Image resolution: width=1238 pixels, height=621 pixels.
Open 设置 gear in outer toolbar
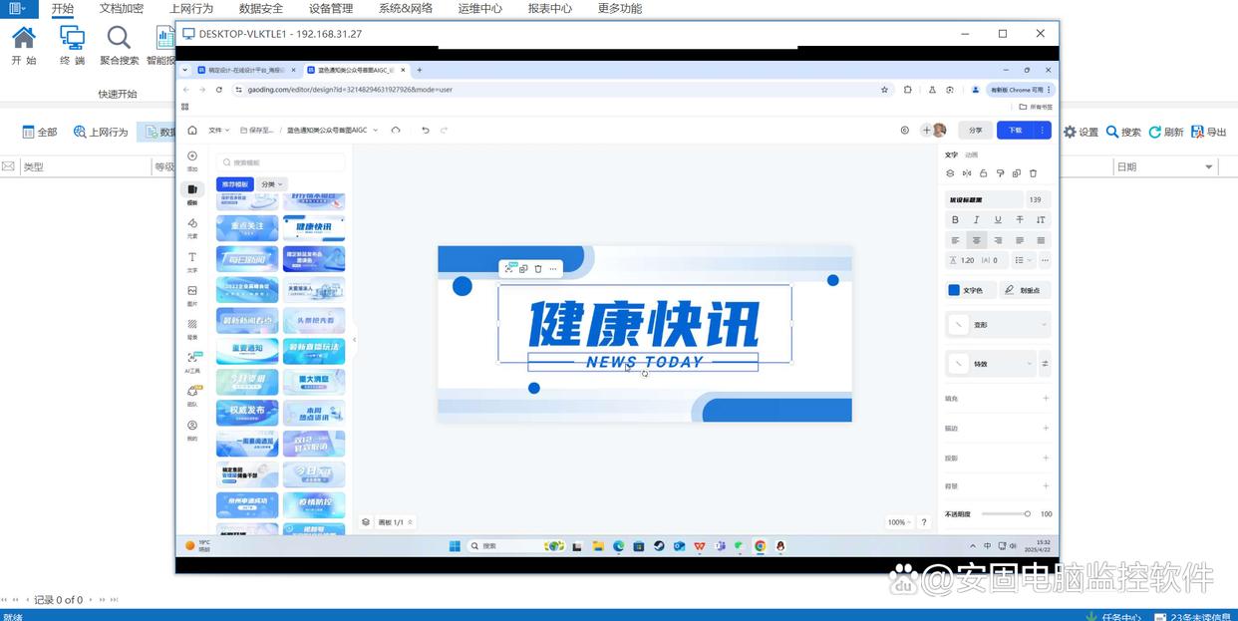pyautogui.click(x=1081, y=132)
